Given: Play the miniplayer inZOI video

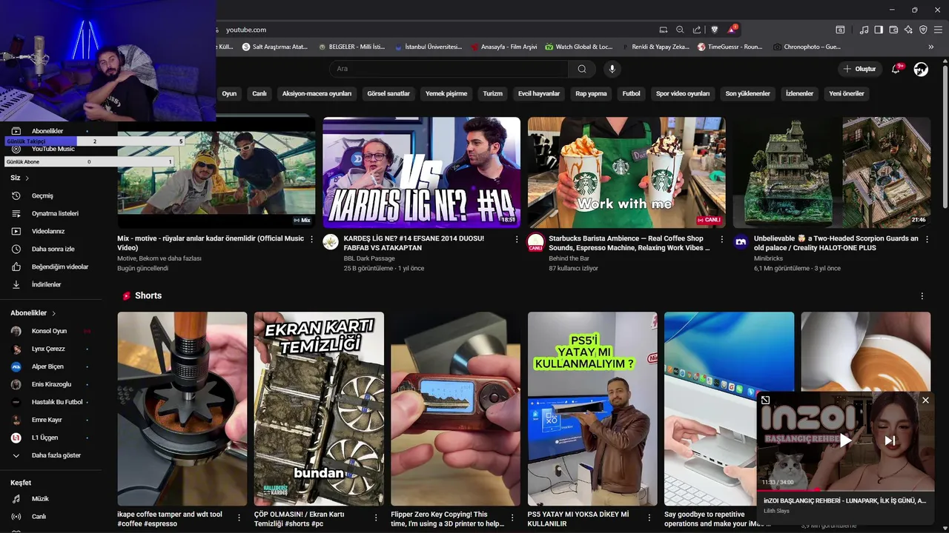Looking at the screenshot, I should (846, 440).
